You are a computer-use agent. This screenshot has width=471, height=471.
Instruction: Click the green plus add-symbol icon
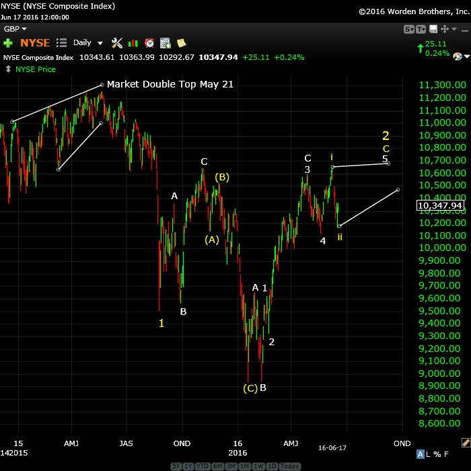[8, 43]
